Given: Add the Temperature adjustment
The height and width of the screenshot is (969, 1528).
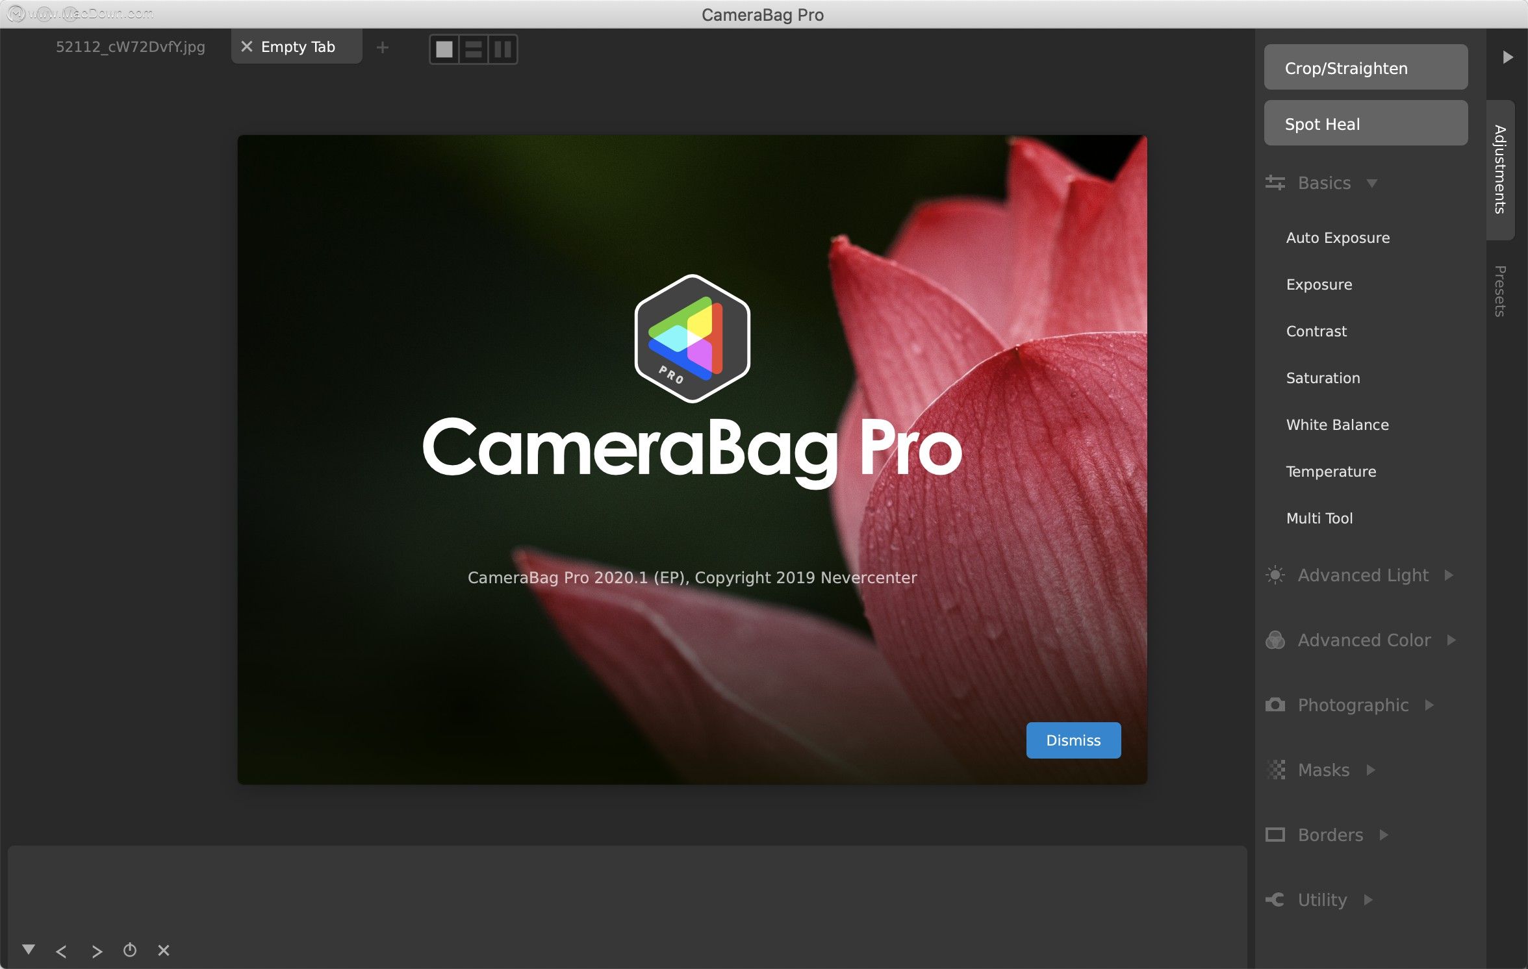Looking at the screenshot, I should click(x=1331, y=472).
